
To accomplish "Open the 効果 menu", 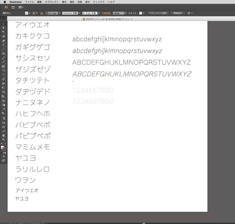I will [x=80, y=2].
